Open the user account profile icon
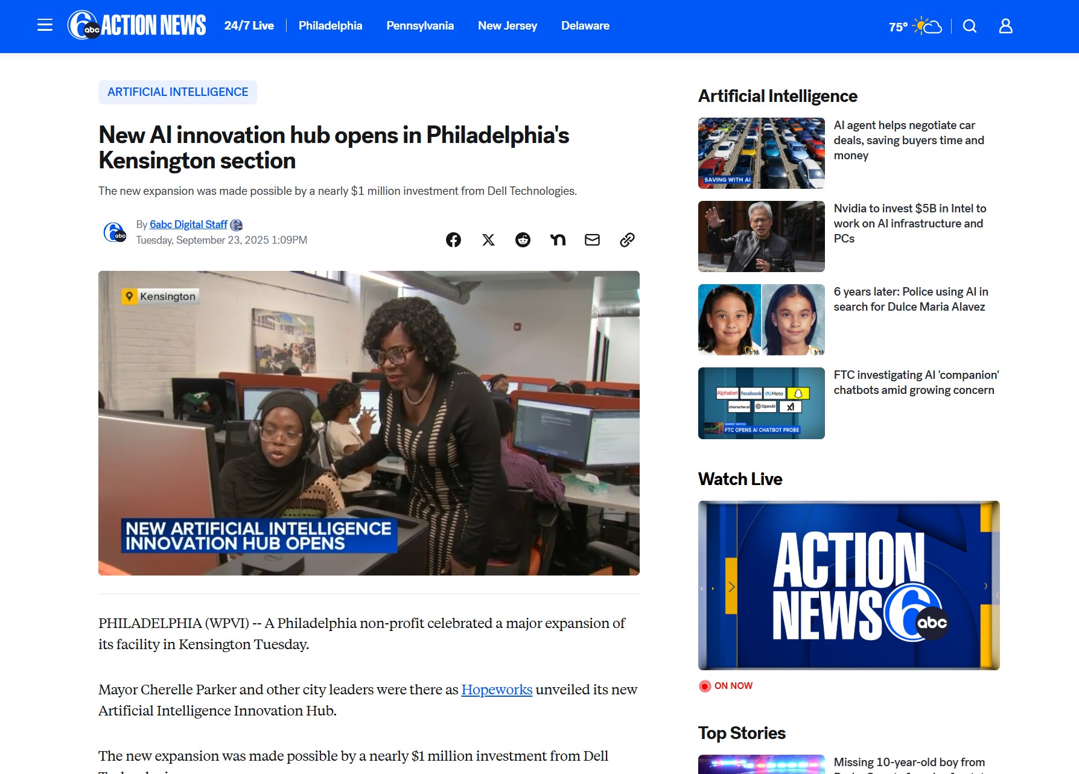 point(1005,26)
